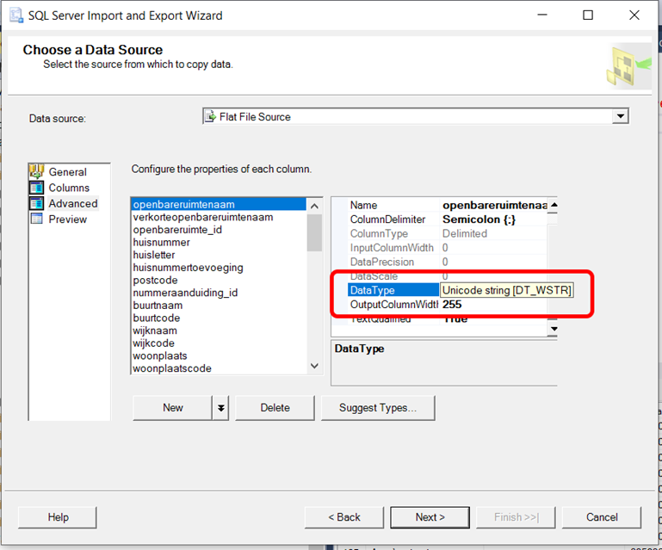Image resolution: width=662 pixels, height=550 pixels.
Task: Click the column list scrollbar thumb
Action: (314, 232)
